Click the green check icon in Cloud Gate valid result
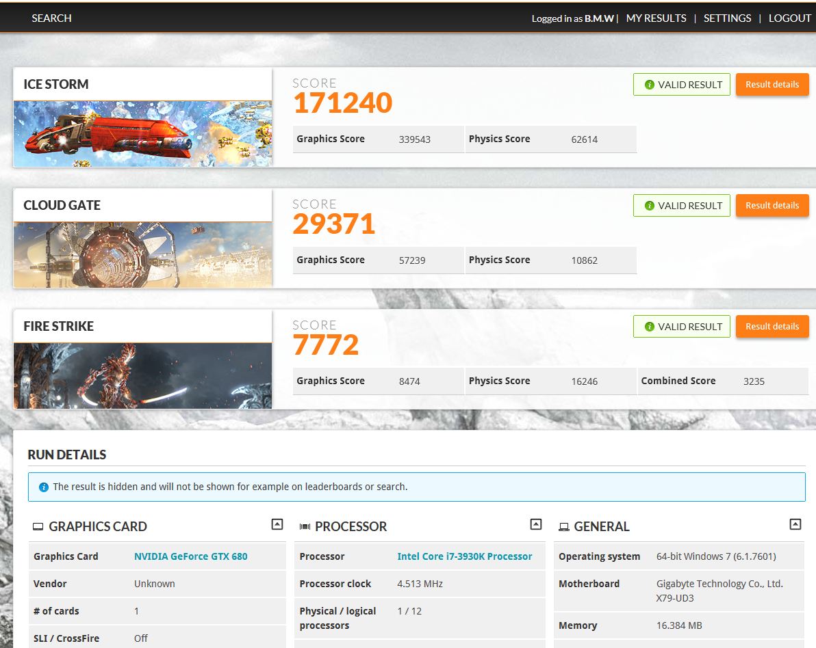816x648 pixels. pyautogui.click(x=650, y=206)
